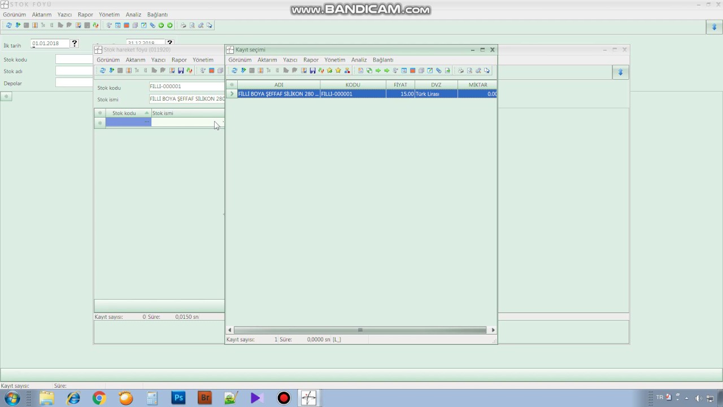Click Stok kodu field showing FILLI-000001
Image resolution: width=723 pixels, height=407 pixels.
[186, 86]
